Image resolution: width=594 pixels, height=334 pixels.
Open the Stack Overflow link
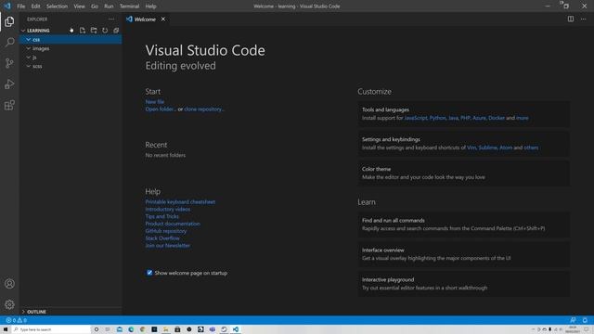[162, 238]
